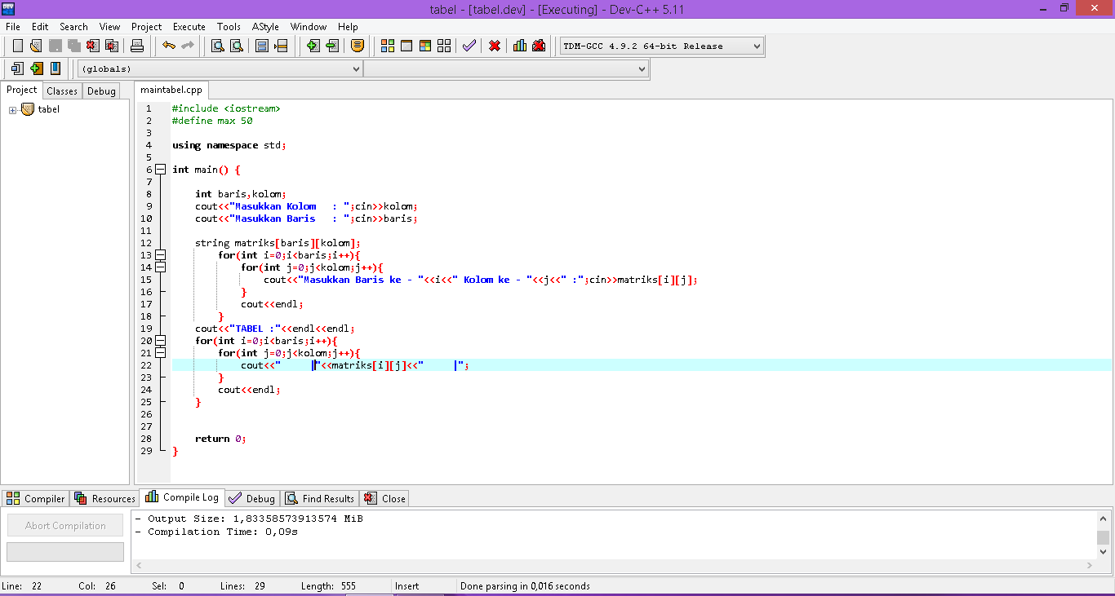Click the Goto Function icon
Viewport: 1115px width, 596px height.
(x=262, y=46)
